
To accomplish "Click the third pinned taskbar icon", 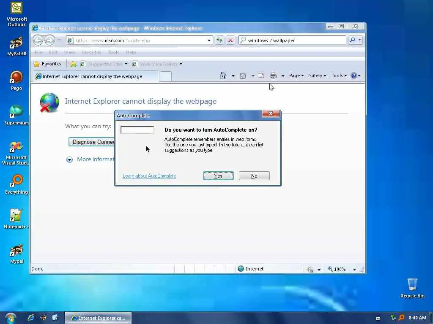I will [x=55, y=318].
